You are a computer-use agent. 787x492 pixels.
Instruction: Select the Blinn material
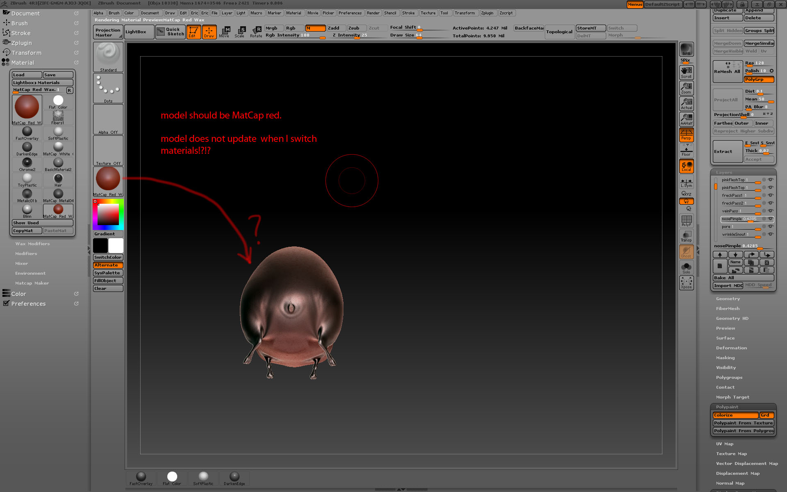(27, 211)
